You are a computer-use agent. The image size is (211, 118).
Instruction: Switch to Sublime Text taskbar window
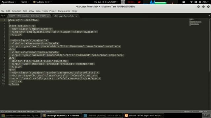pos(62,116)
